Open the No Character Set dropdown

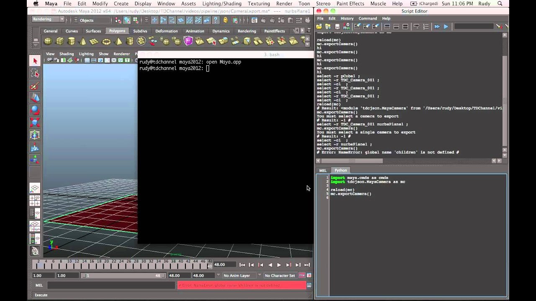pos(280,275)
